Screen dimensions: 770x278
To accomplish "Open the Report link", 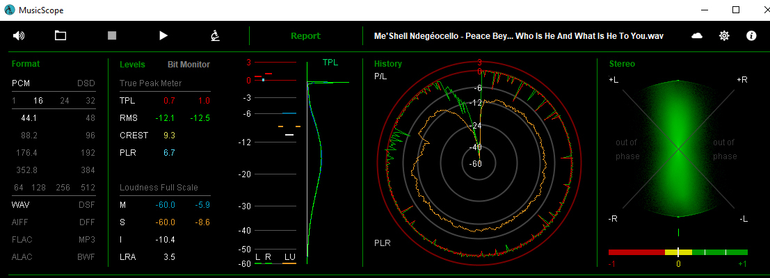I will point(305,36).
